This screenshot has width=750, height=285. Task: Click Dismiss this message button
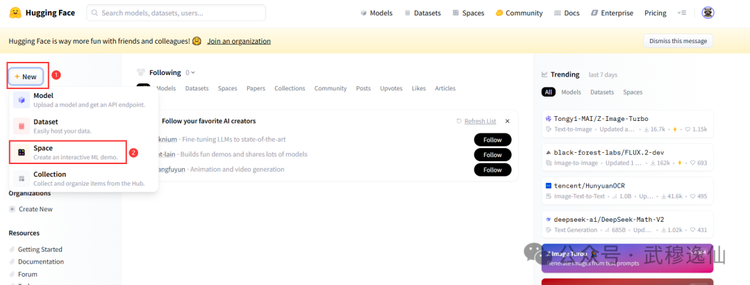point(678,41)
